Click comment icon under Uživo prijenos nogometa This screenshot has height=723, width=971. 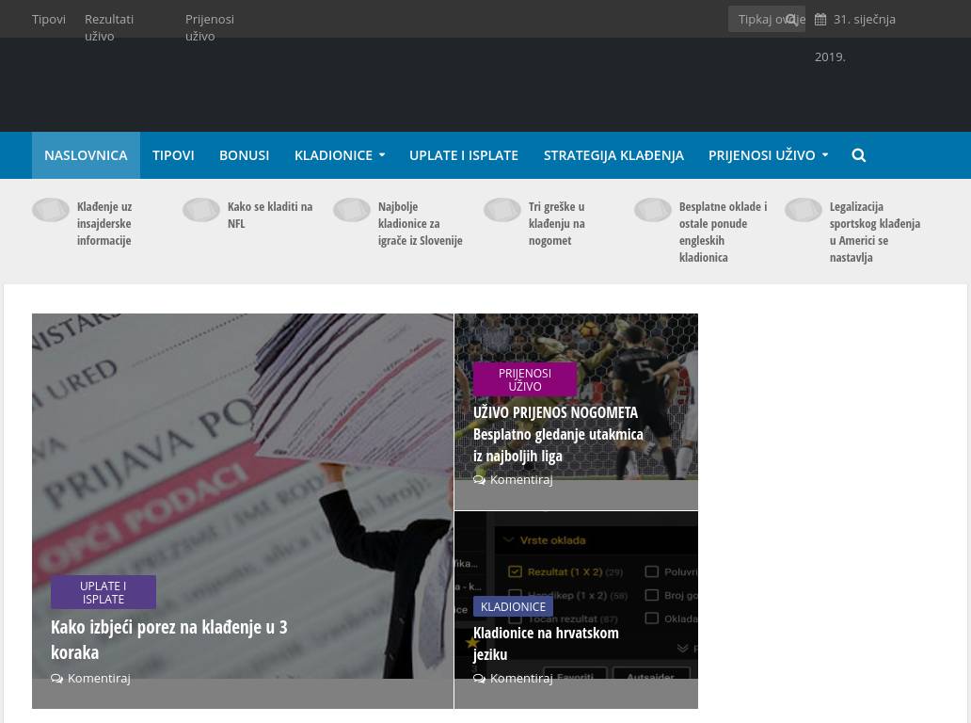(479, 479)
